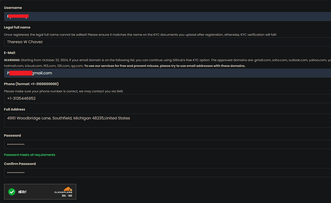The image size is (331, 203).
Task: Click the 成功! status text in Cloudflare widget
Action: pyautogui.click(x=22, y=192)
